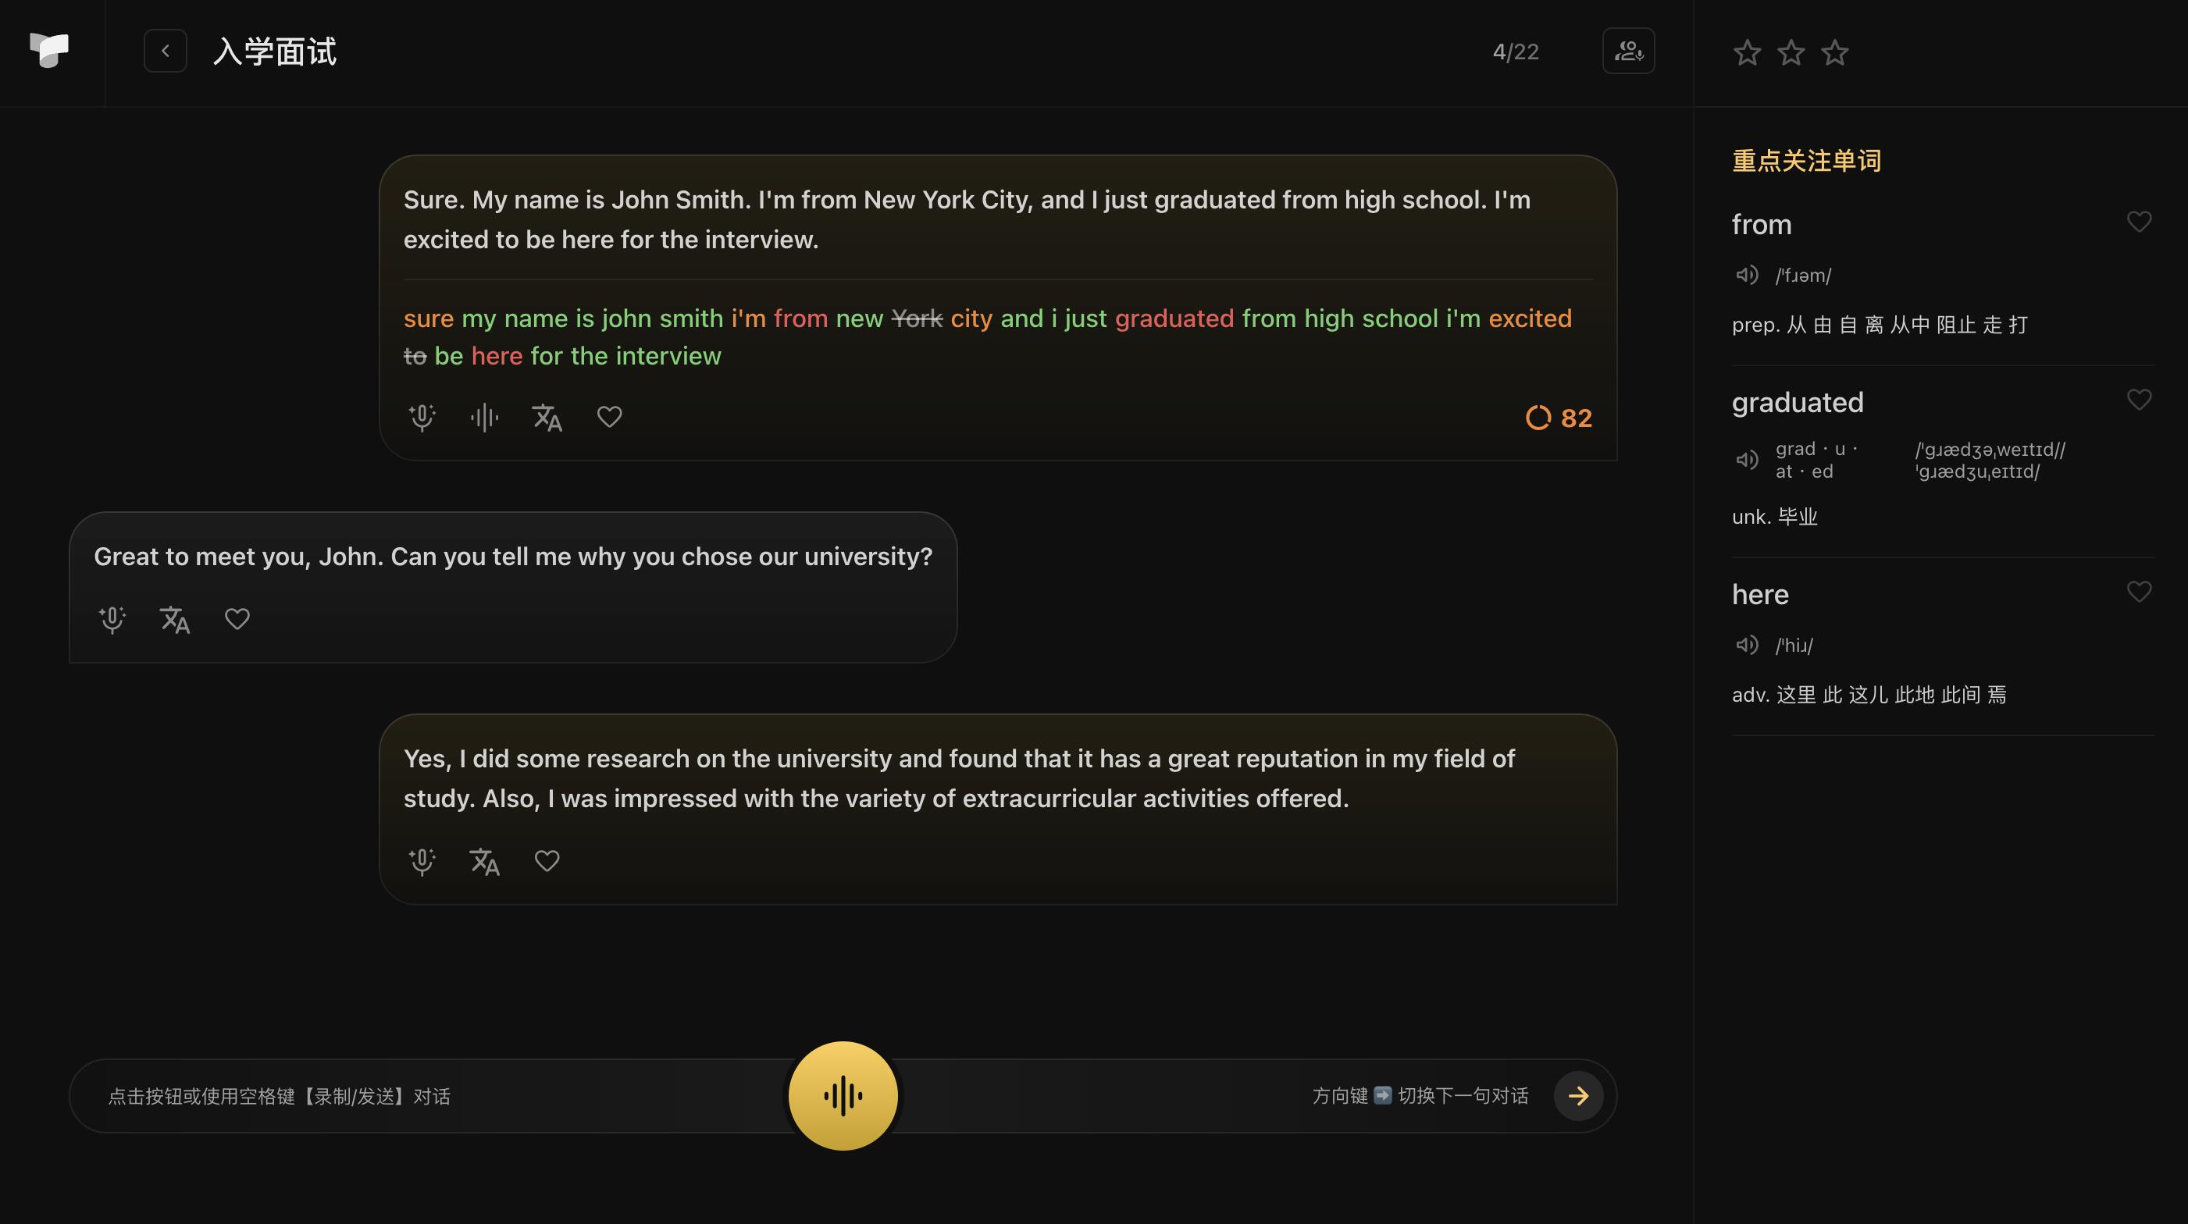
Task: Click the pronunciation score 82
Action: (x=1559, y=418)
